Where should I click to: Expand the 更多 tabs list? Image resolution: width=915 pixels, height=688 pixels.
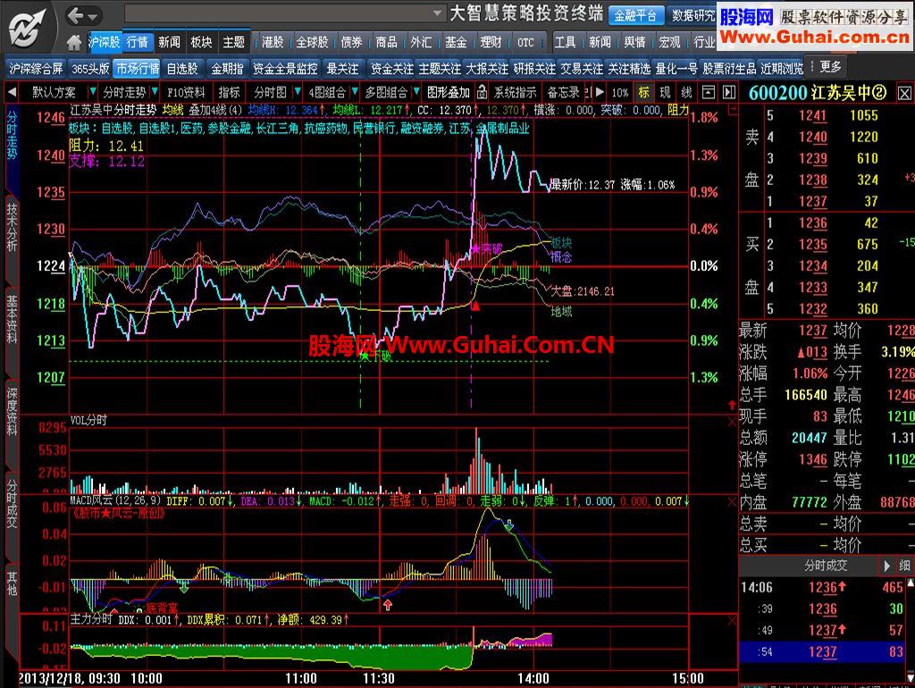(830, 67)
